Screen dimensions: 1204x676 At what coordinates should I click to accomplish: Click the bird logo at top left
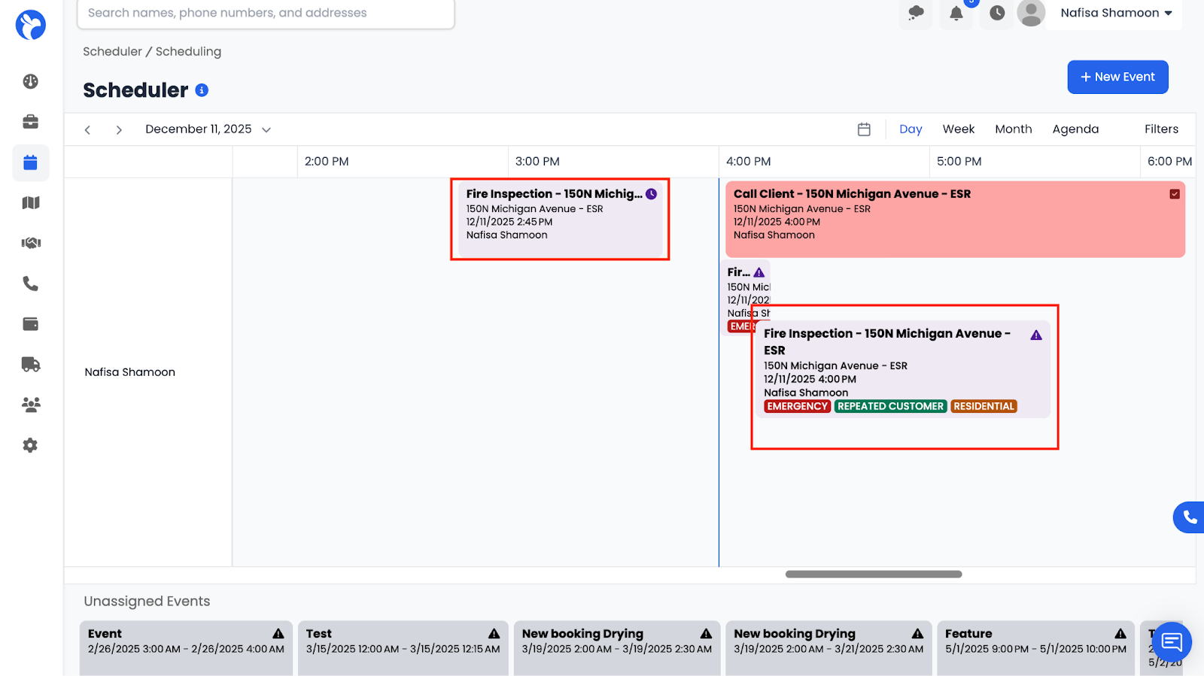[x=31, y=25]
